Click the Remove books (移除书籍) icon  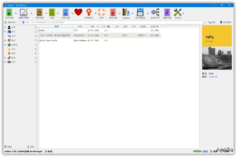click(x=113, y=13)
